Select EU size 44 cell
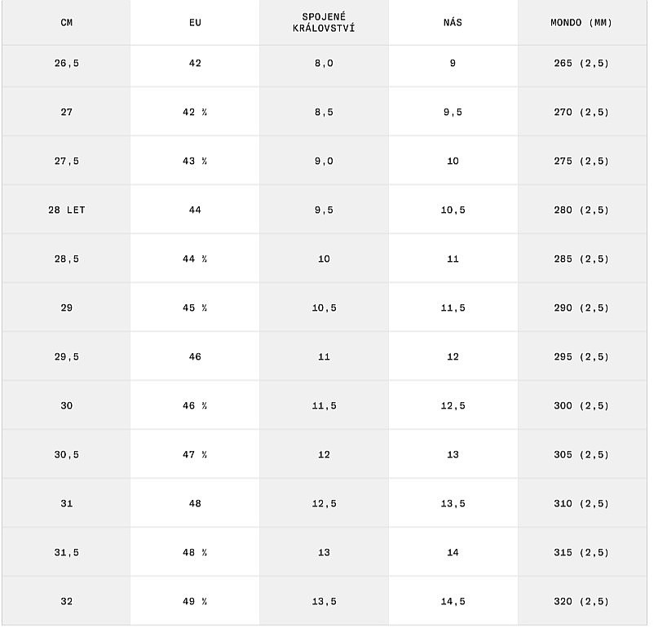Image resolution: width=658 pixels, height=641 pixels. click(x=195, y=210)
